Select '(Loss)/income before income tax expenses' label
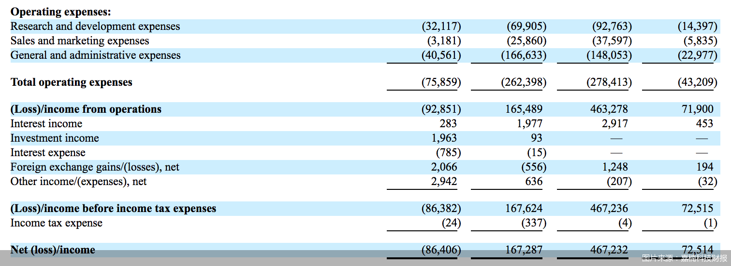Screen dimensions: 731x266 coord(113,209)
